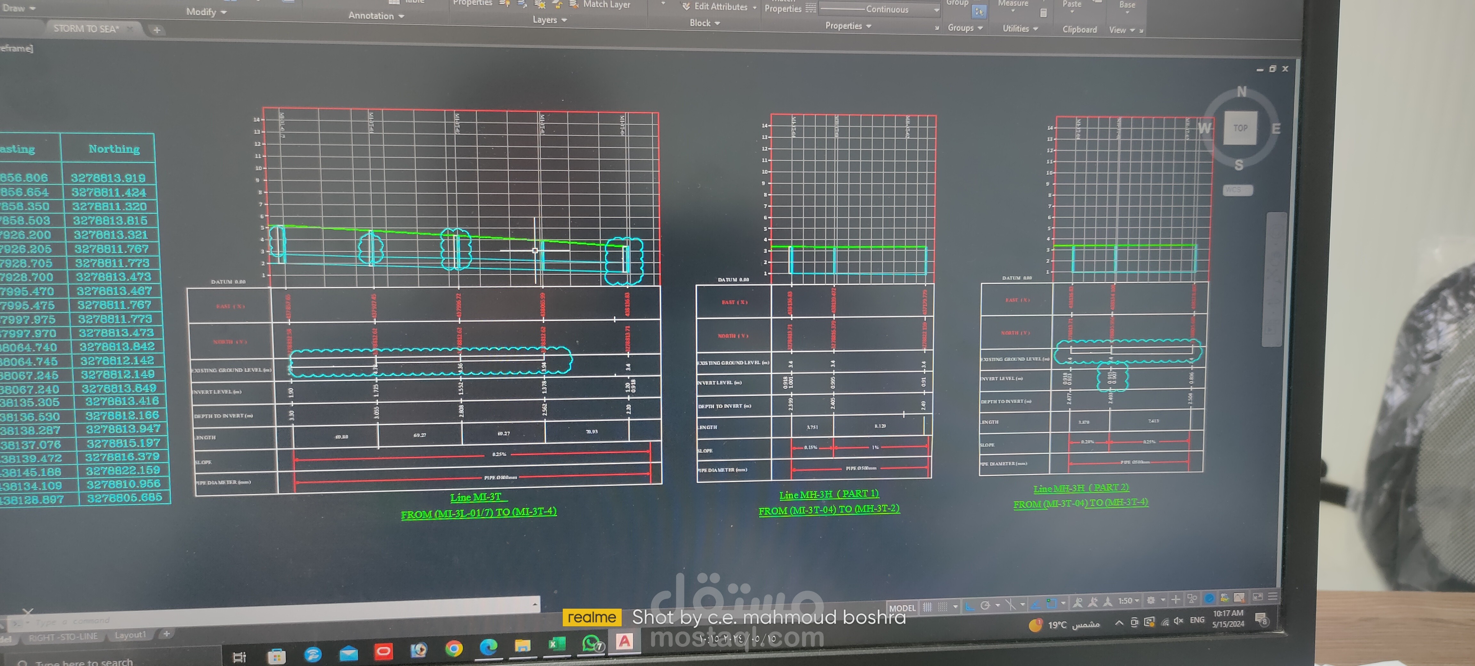Switch to RIGHT-STO-LINE layout tab
Screen dimensions: 1475x666
pos(63,637)
